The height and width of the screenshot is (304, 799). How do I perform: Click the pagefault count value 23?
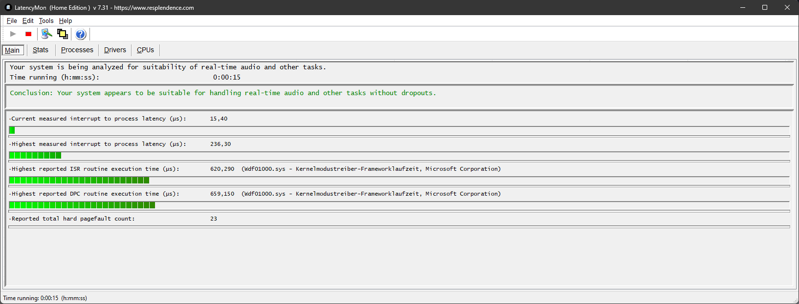click(x=214, y=219)
